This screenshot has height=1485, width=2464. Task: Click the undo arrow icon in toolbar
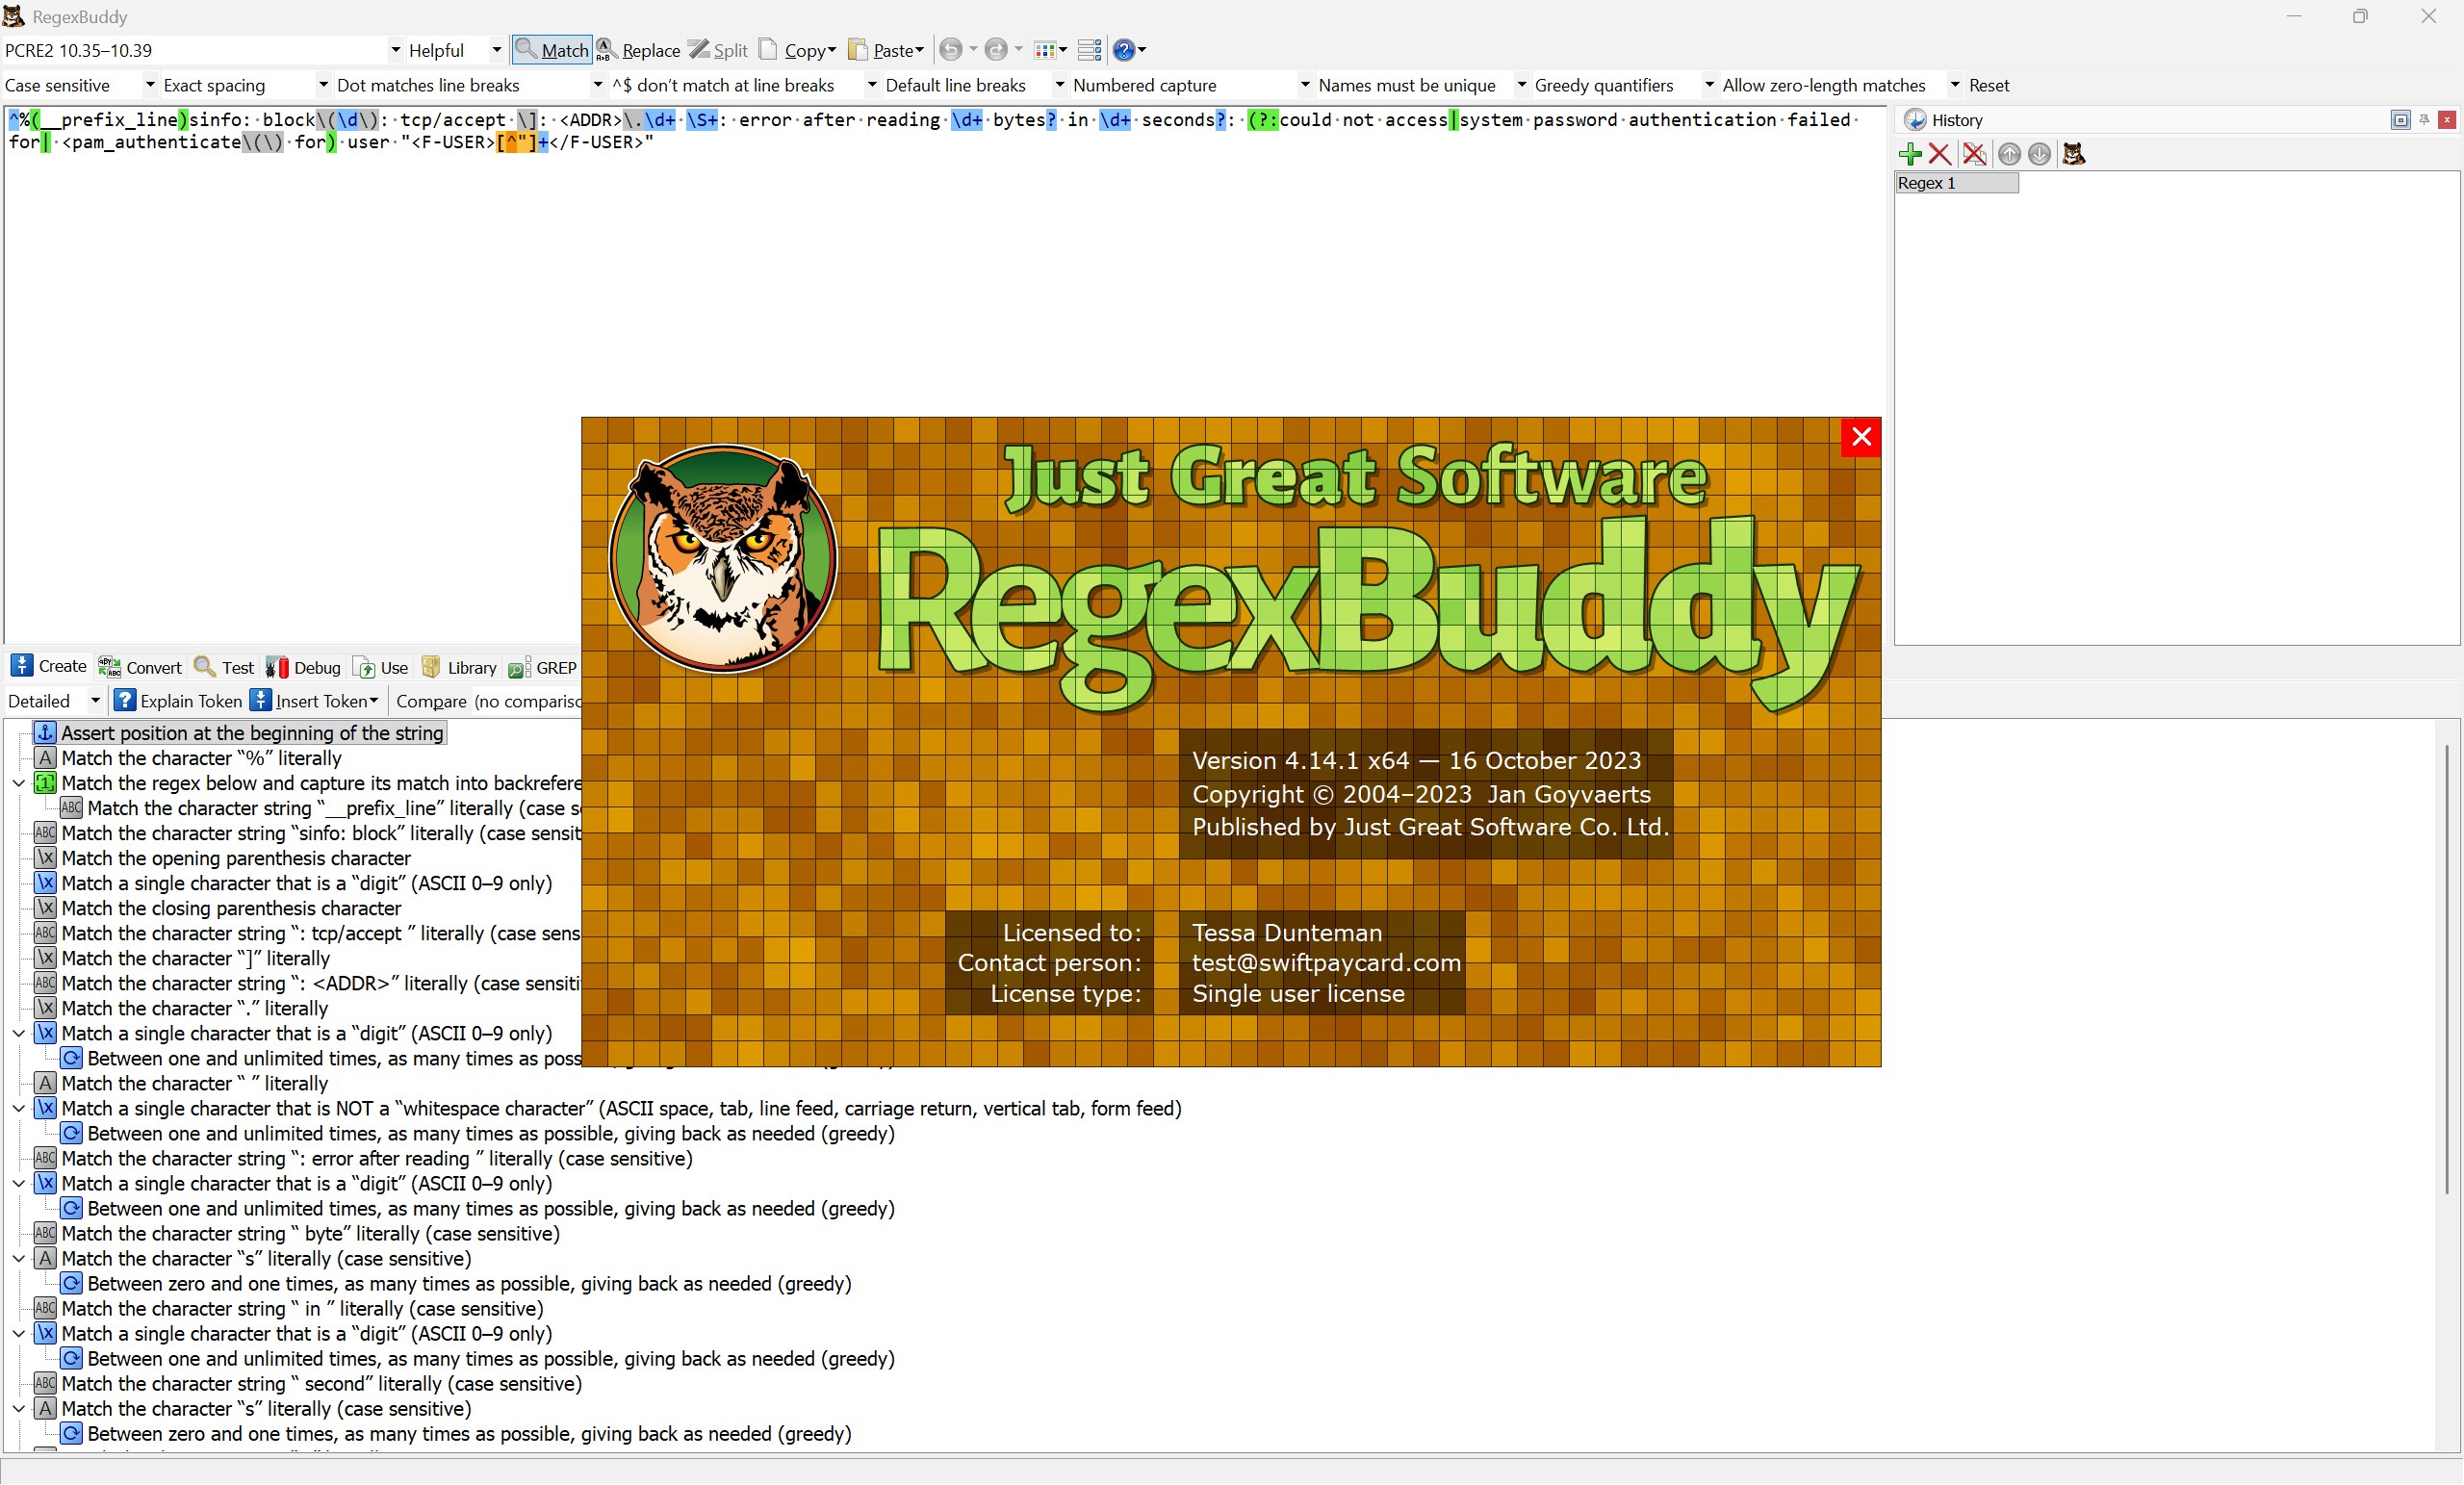[951, 50]
